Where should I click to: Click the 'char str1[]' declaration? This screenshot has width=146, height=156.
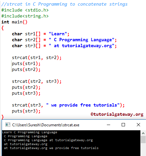click(x=26, y=34)
